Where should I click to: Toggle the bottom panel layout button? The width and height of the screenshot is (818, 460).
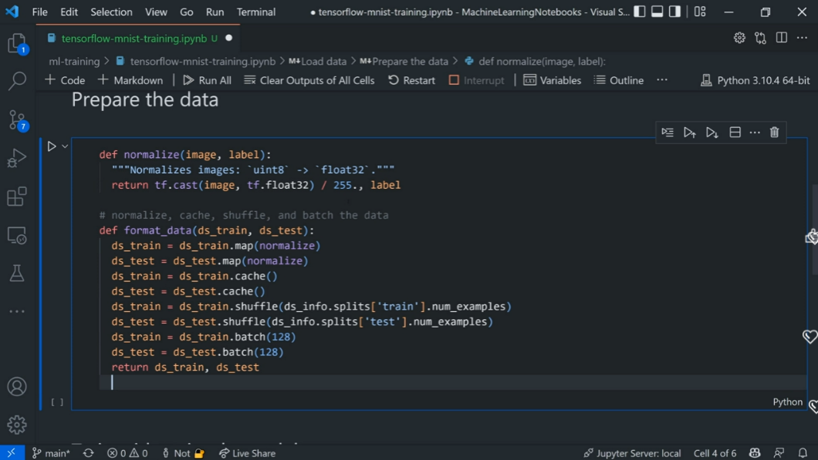(657, 12)
